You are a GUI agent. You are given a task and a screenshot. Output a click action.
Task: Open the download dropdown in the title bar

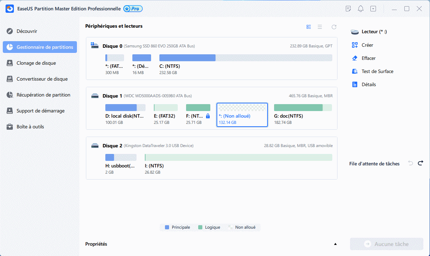[373, 8]
